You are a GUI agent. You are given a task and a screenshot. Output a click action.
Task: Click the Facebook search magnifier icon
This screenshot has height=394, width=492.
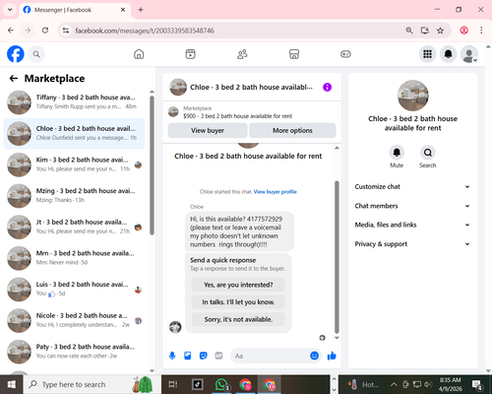(x=36, y=54)
